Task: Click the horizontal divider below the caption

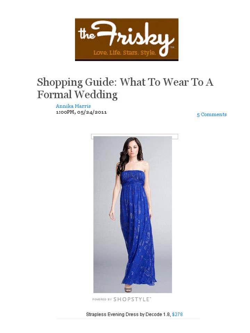Action: 128,319
